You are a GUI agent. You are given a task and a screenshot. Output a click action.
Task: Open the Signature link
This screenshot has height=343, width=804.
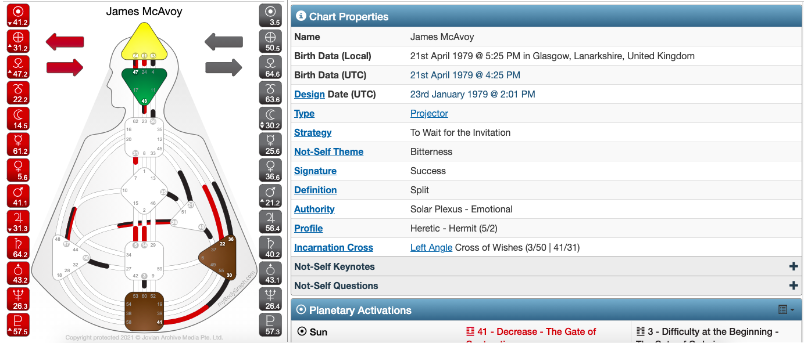[315, 171]
